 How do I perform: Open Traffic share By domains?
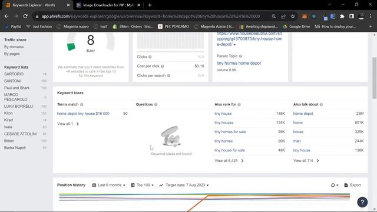coord(14,47)
